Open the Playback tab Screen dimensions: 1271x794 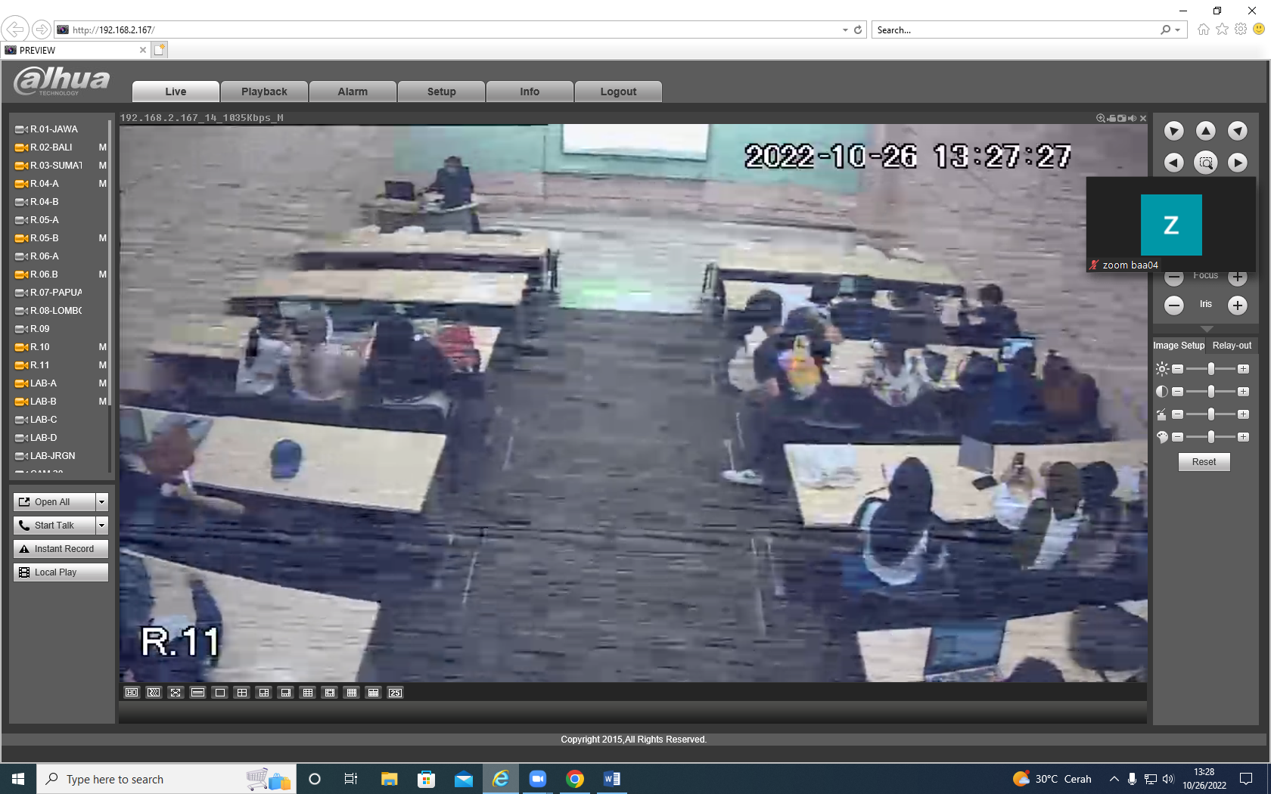tap(264, 91)
